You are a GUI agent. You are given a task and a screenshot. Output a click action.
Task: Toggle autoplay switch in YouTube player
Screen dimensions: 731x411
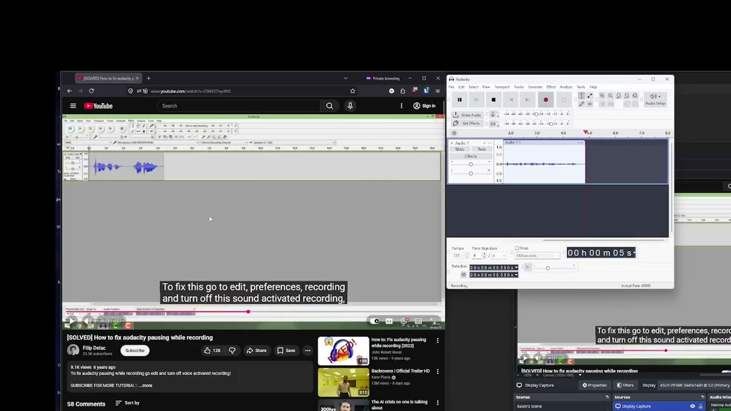[375, 321]
